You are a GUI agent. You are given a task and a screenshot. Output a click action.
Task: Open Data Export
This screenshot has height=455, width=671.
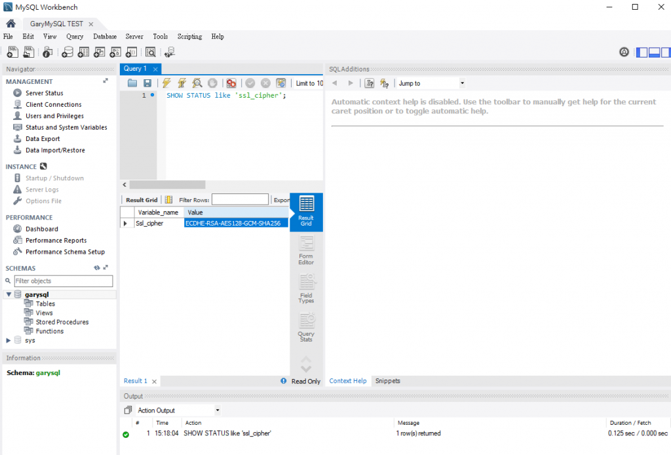point(43,139)
